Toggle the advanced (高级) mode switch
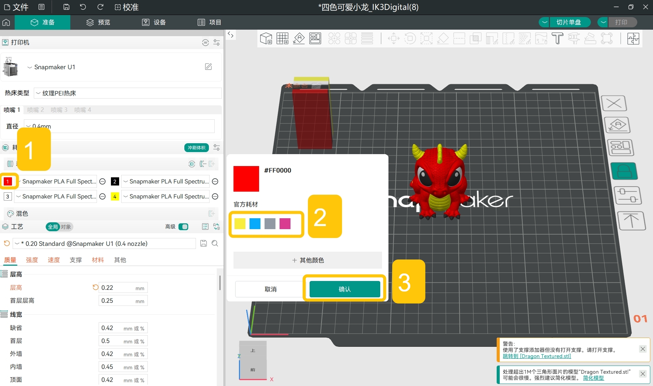The height and width of the screenshot is (386, 653). (x=183, y=227)
